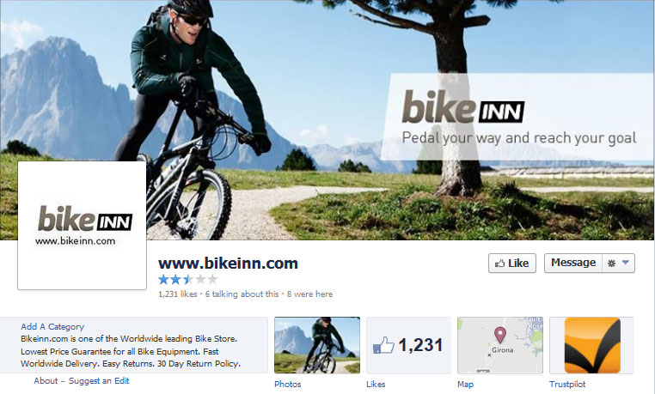
Task: Click the gear settings icon
Action: (x=611, y=263)
